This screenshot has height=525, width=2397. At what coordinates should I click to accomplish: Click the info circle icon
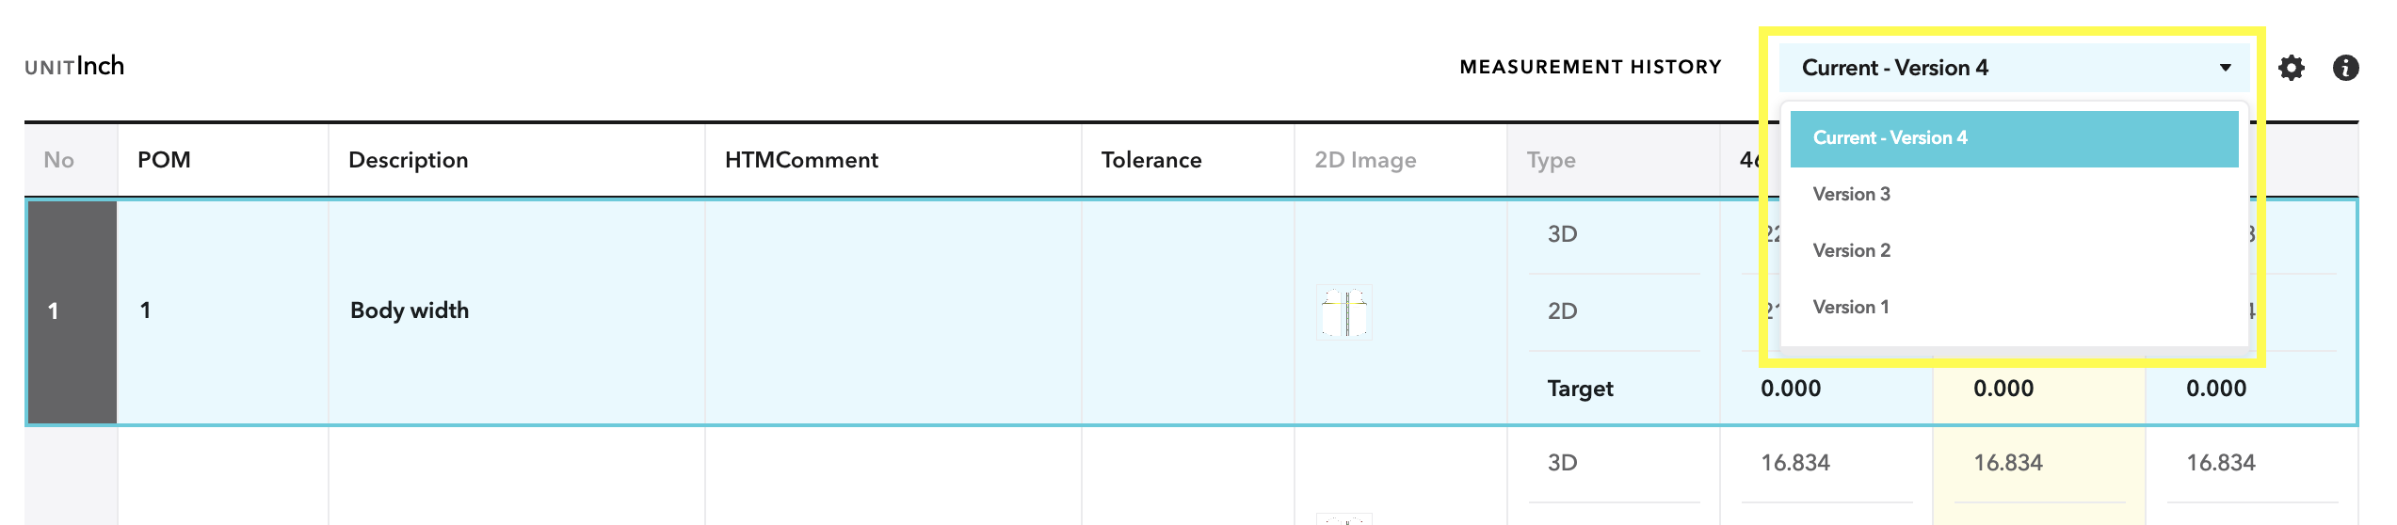tap(2345, 68)
